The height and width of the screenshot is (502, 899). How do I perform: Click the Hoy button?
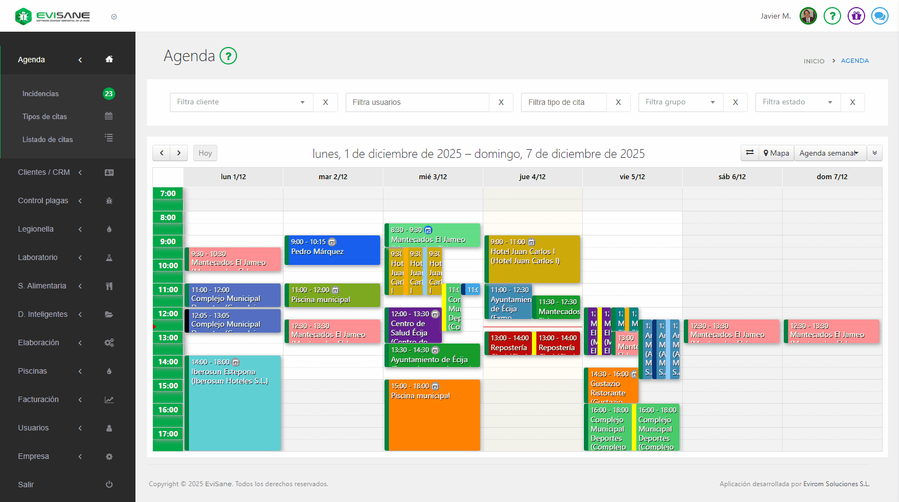tap(205, 153)
